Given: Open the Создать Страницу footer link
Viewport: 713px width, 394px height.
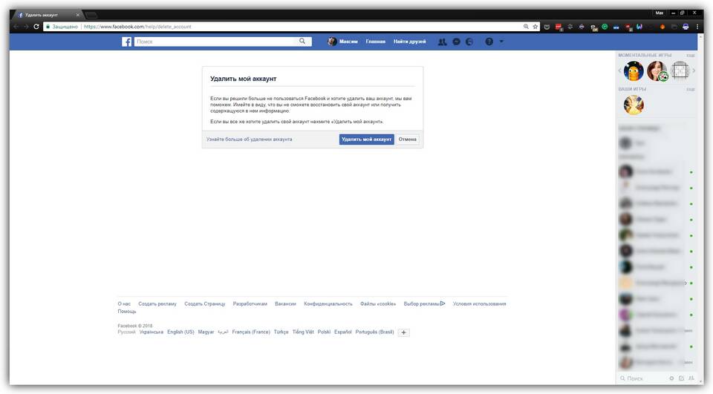Looking at the screenshot, I should pyautogui.click(x=205, y=304).
